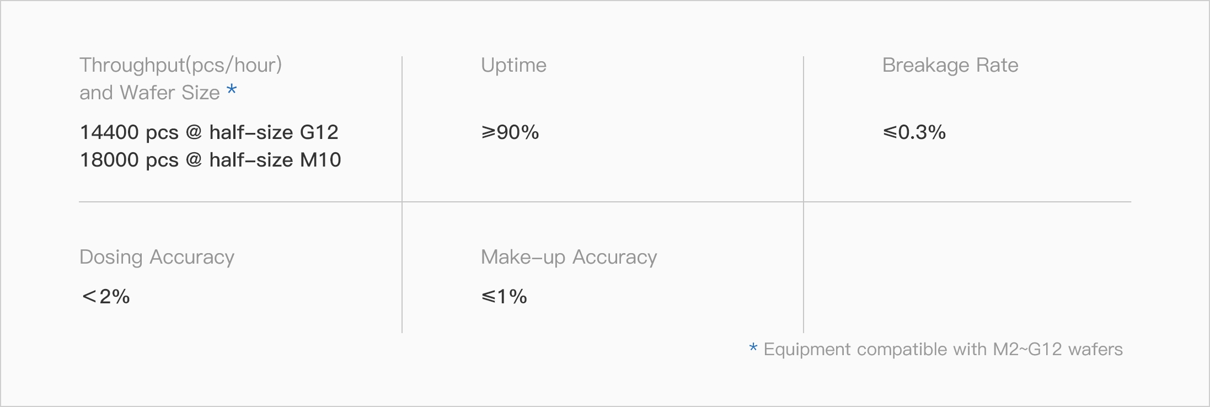Select the 18000 pcs half-size M10 line
The width and height of the screenshot is (1210, 407).
pos(210,160)
